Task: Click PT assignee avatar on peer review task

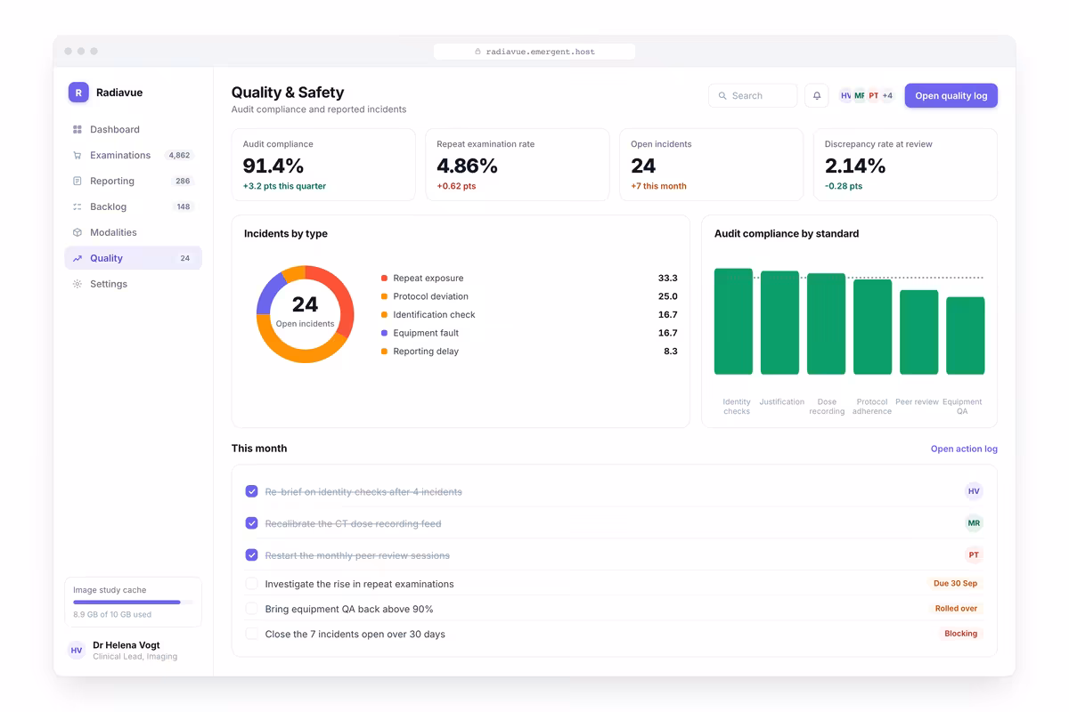Action: (x=974, y=554)
